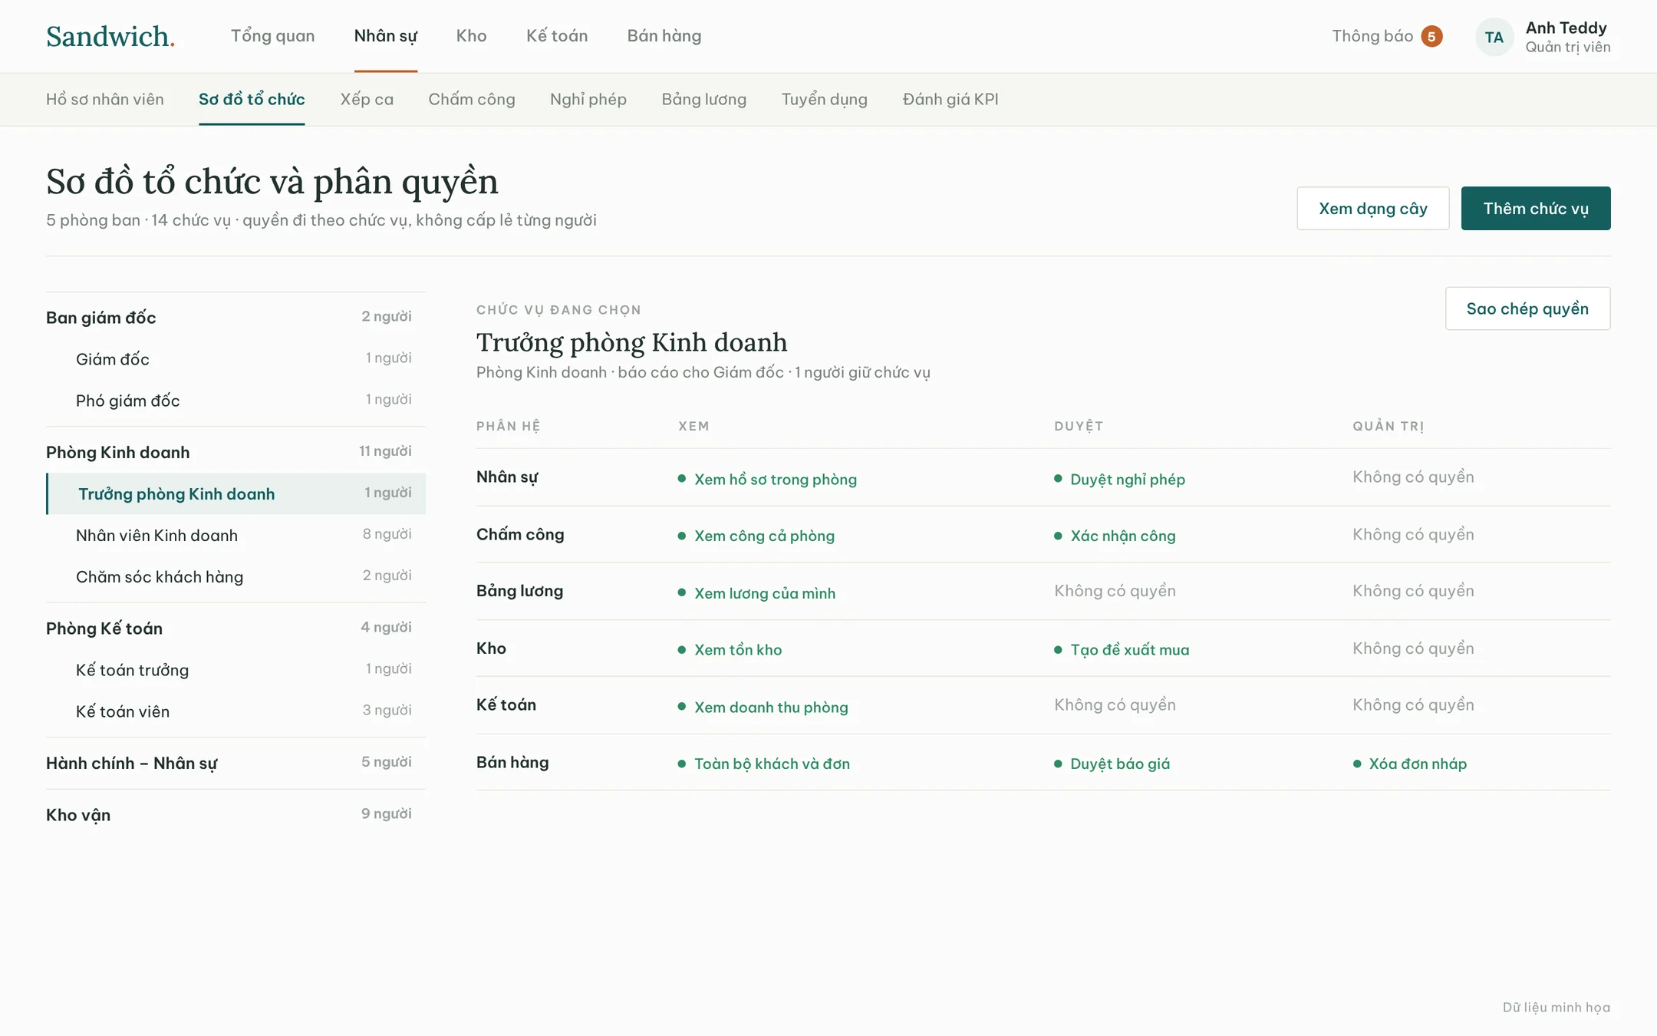Go to Tổng quan in top navigation

[x=273, y=36]
